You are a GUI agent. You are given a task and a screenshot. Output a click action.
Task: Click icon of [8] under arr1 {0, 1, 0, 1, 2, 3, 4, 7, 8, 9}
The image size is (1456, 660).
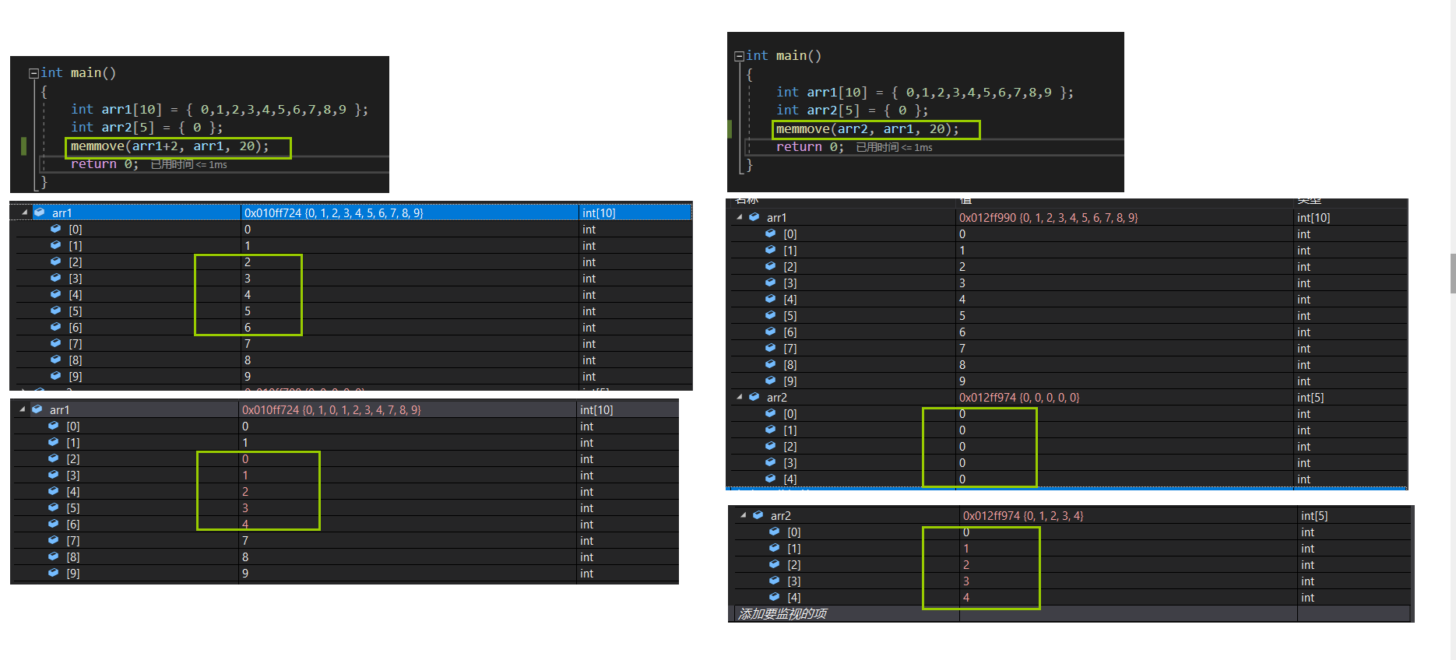[53, 556]
